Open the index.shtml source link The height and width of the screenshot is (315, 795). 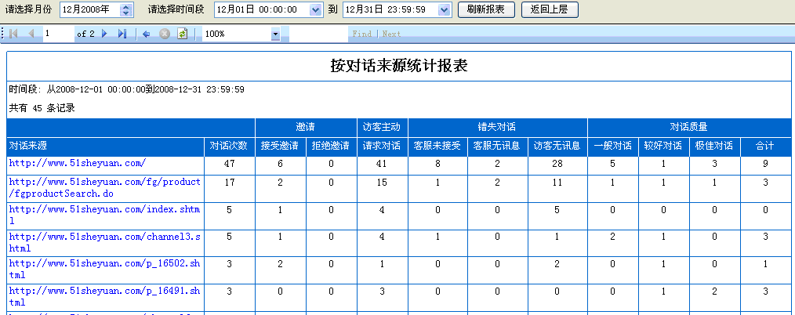coord(105,209)
